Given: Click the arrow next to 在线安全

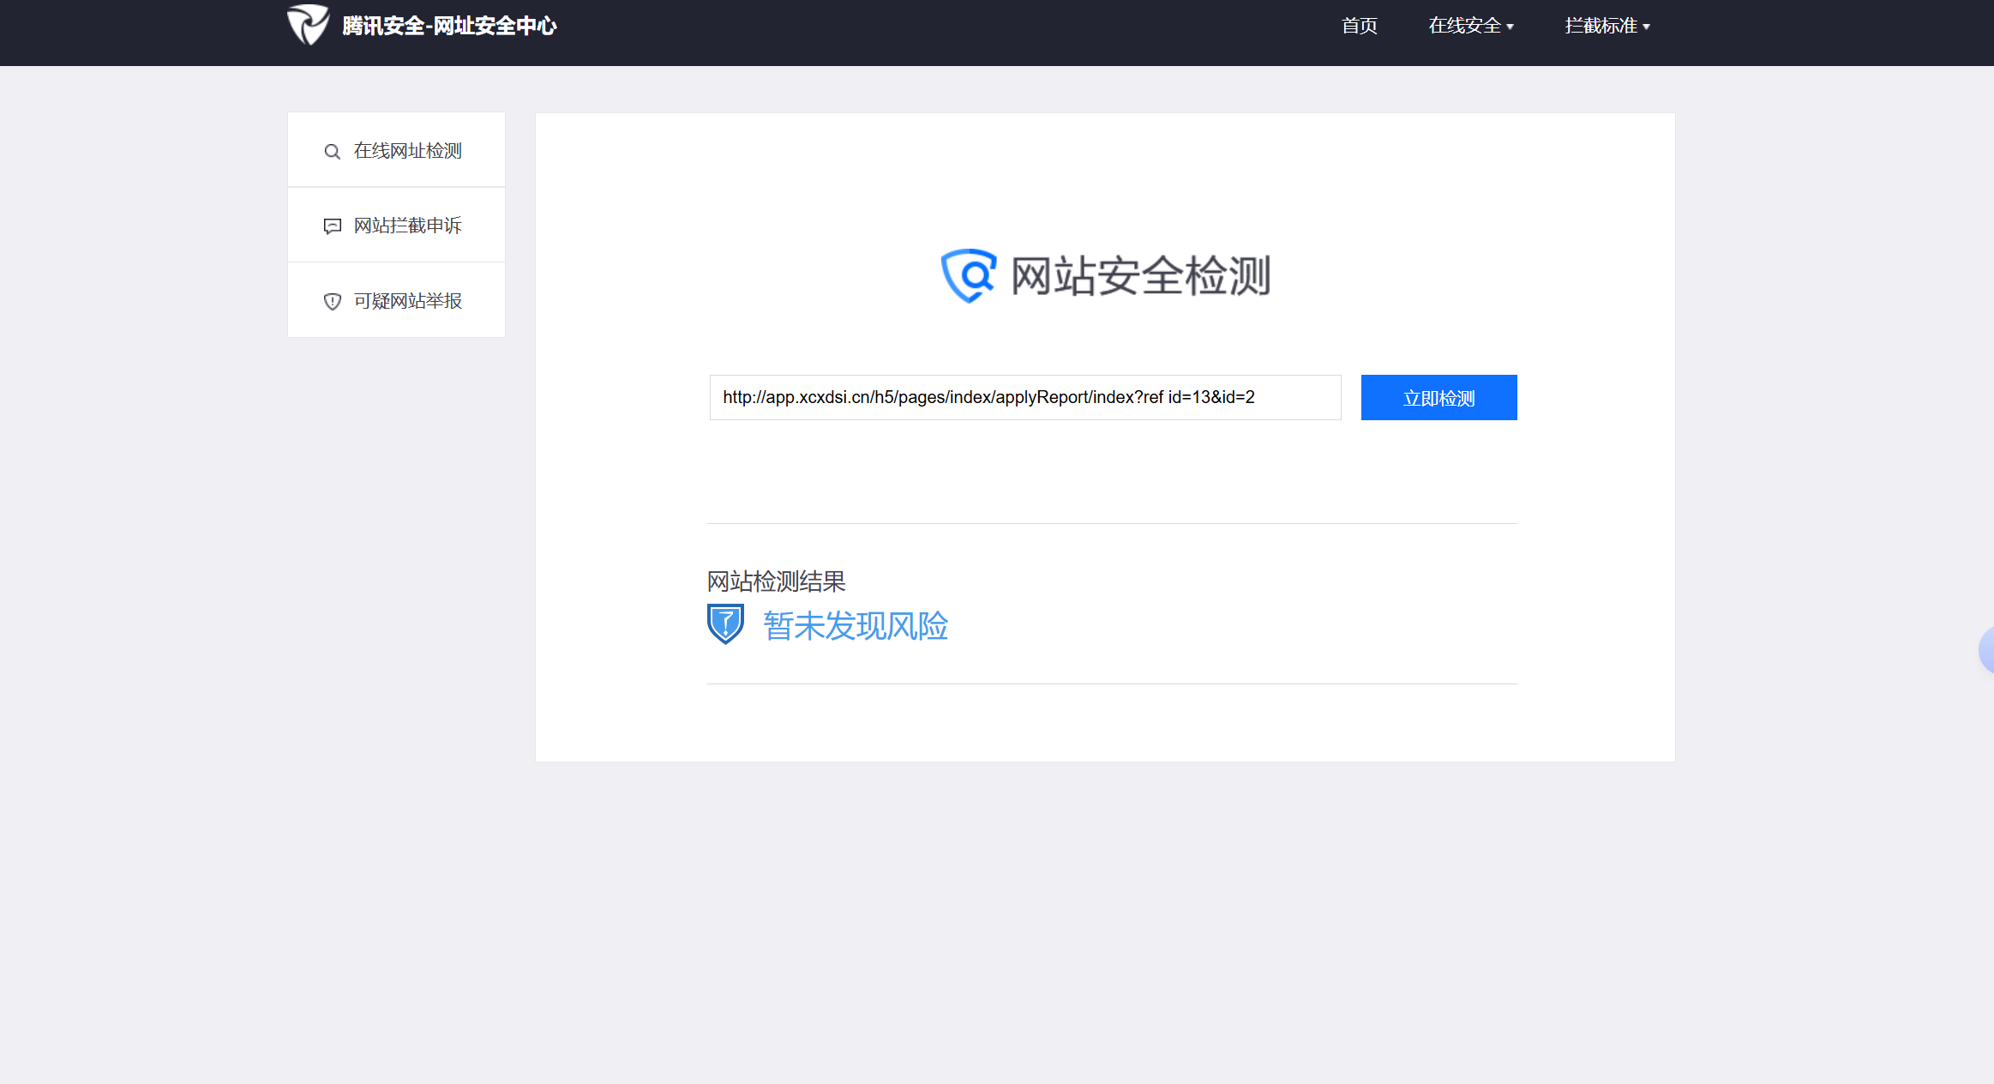Looking at the screenshot, I should click(x=1511, y=27).
